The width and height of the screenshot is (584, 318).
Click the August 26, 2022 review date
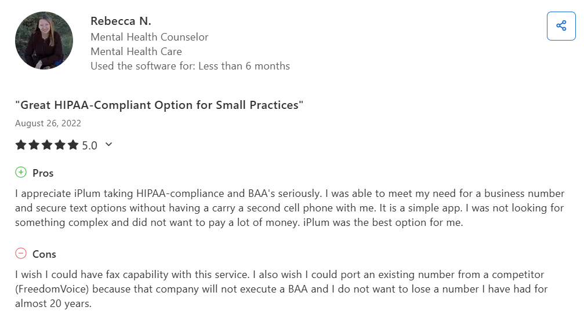[x=48, y=123]
